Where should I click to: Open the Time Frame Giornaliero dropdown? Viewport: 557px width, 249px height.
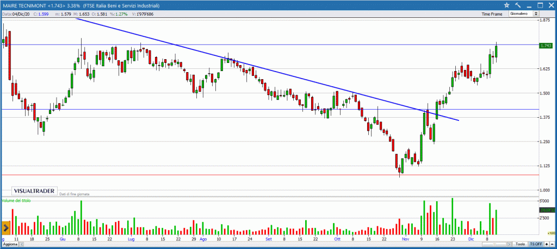tap(524, 14)
